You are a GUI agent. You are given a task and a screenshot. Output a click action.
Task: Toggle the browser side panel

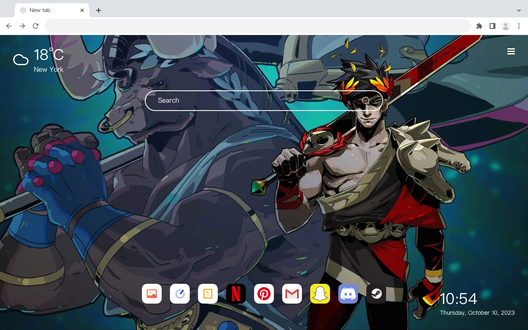[492, 26]
